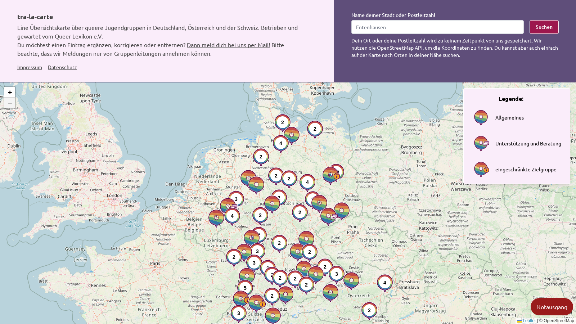Focus the Entenhausen city search field

(x=437, y=27)
